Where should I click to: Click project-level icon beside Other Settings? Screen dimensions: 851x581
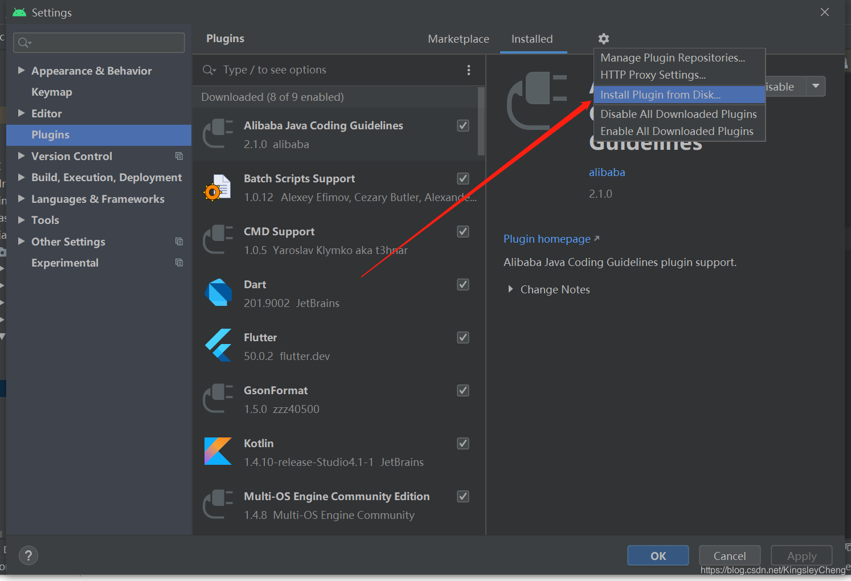coord(179,242)
